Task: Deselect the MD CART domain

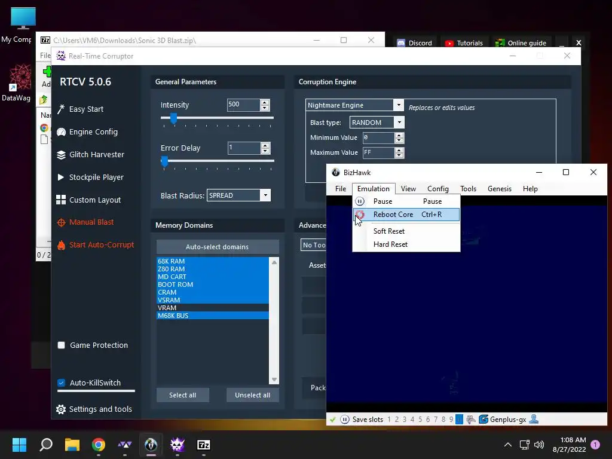Action: 213,277
